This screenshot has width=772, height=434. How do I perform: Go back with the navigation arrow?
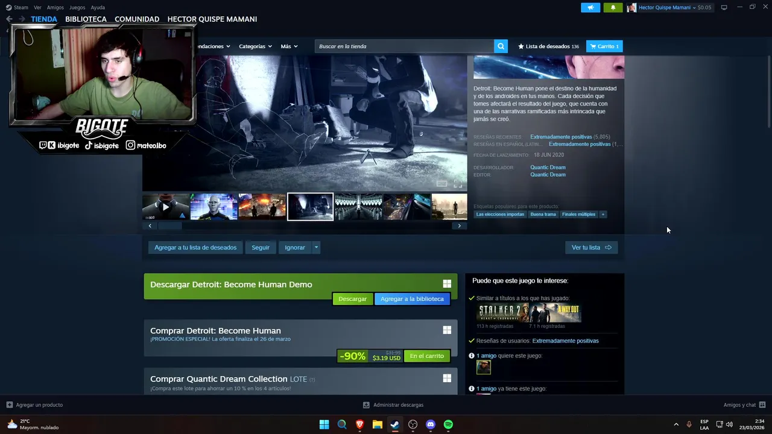9,19
